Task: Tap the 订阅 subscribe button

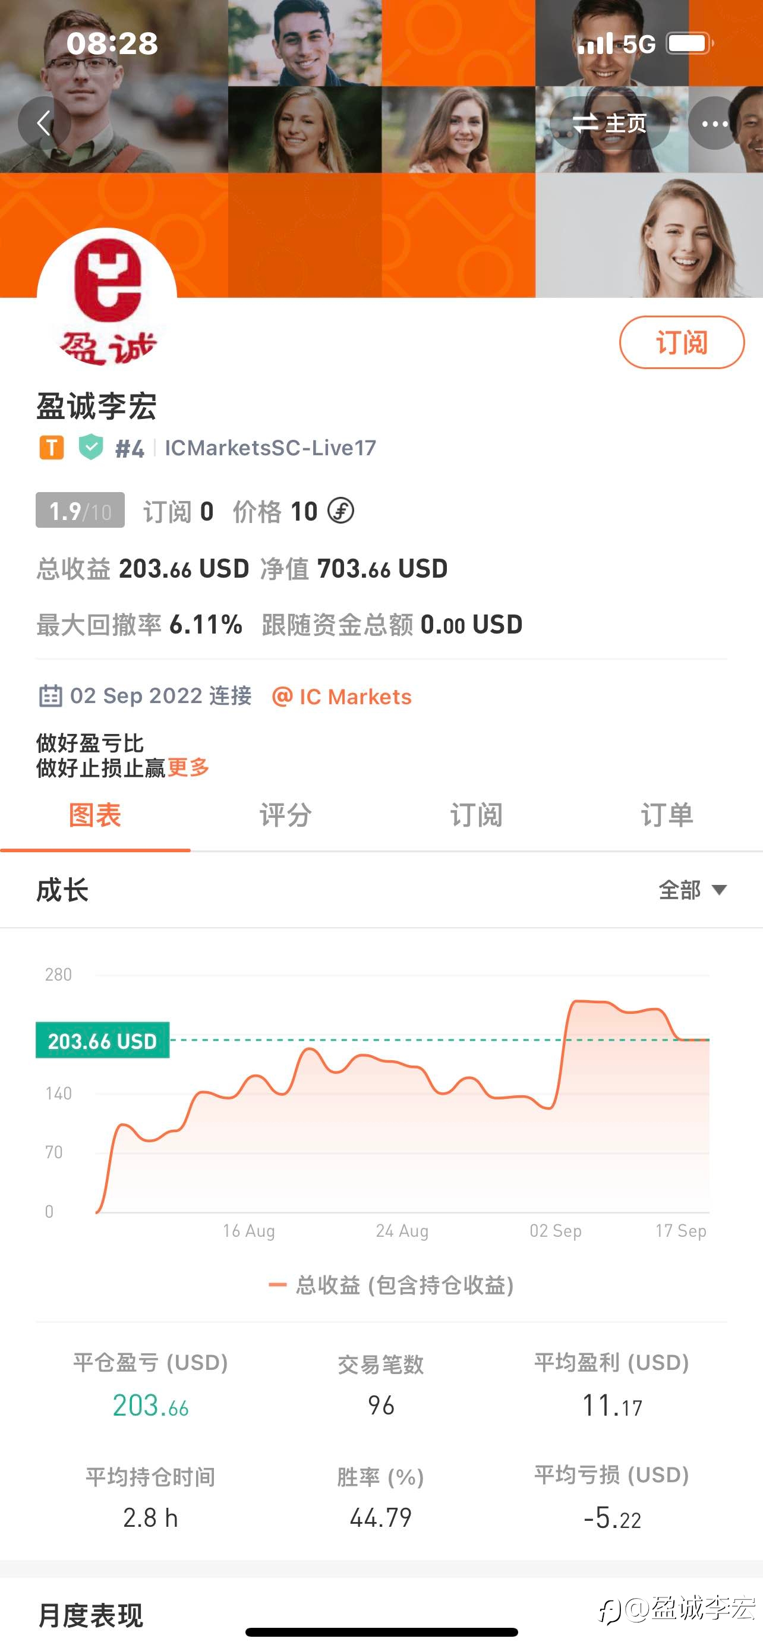Action: click(682, 343)
